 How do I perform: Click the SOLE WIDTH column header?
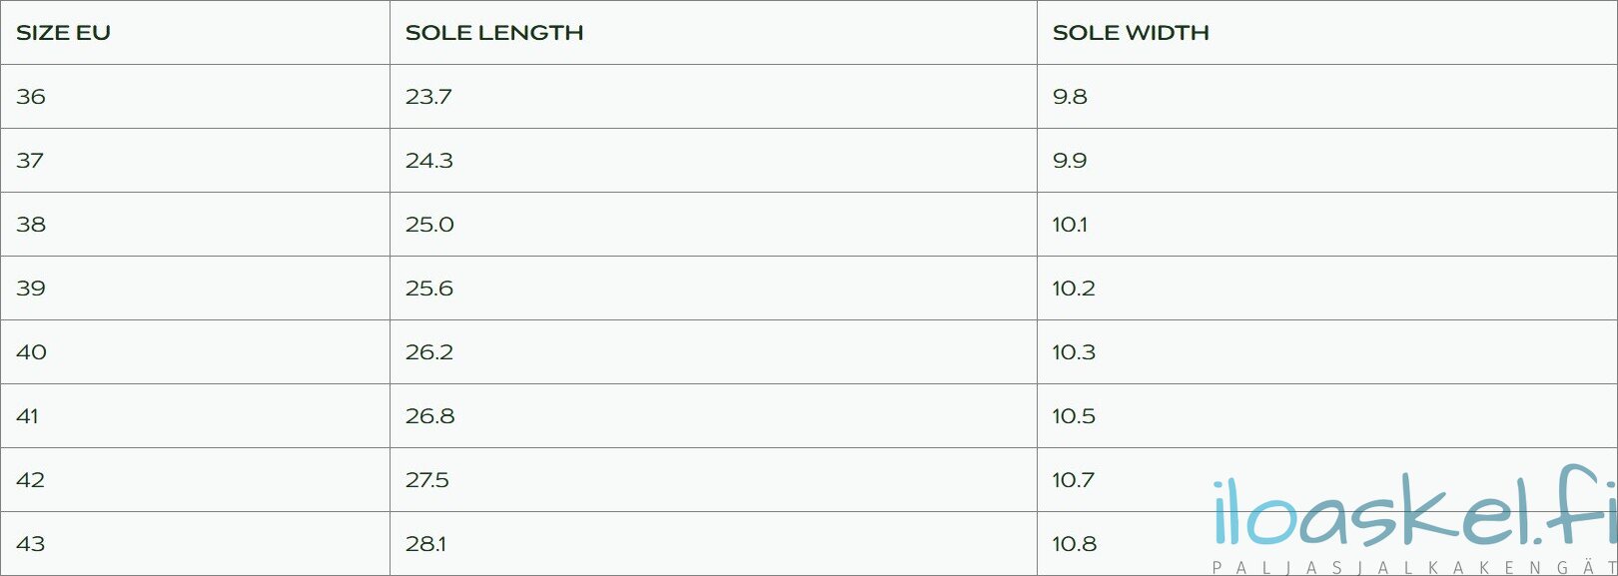click(x=1131, y=33)
